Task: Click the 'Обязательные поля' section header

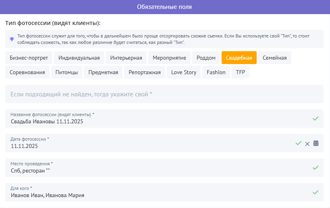Action: (165, 7)
